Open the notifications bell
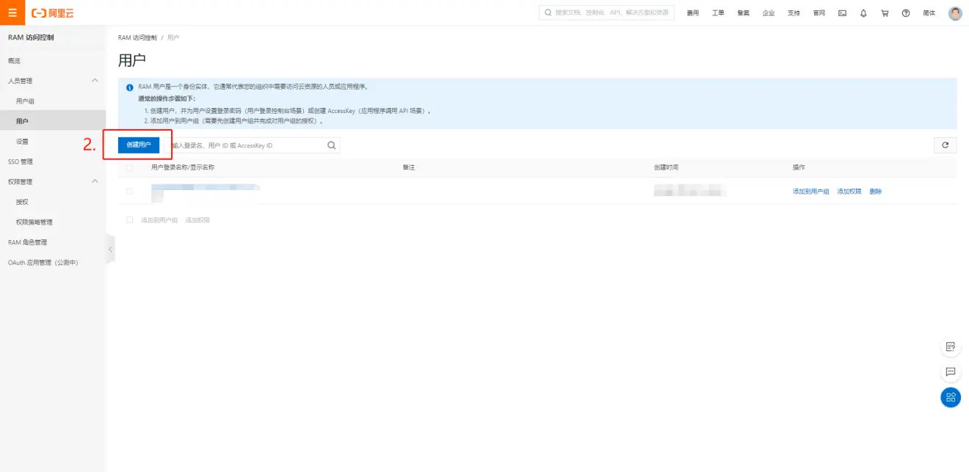 pyautogui.click(x=863, y=12)
